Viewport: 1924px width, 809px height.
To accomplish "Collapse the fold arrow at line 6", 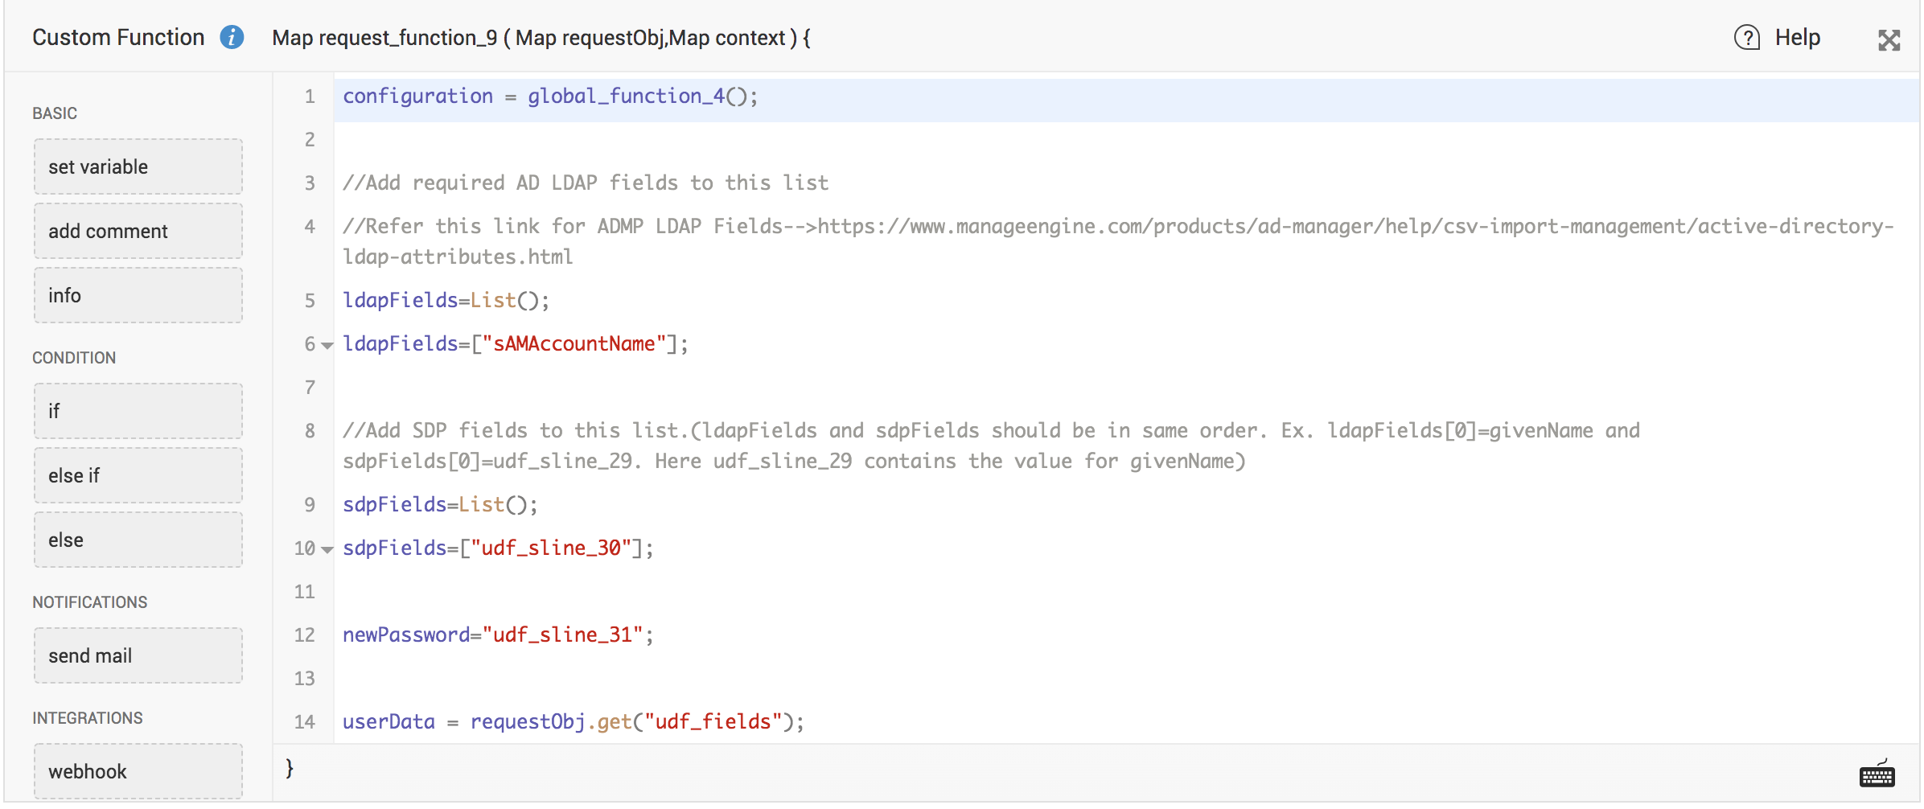I will pyautogui.click(x=327, y=346).
